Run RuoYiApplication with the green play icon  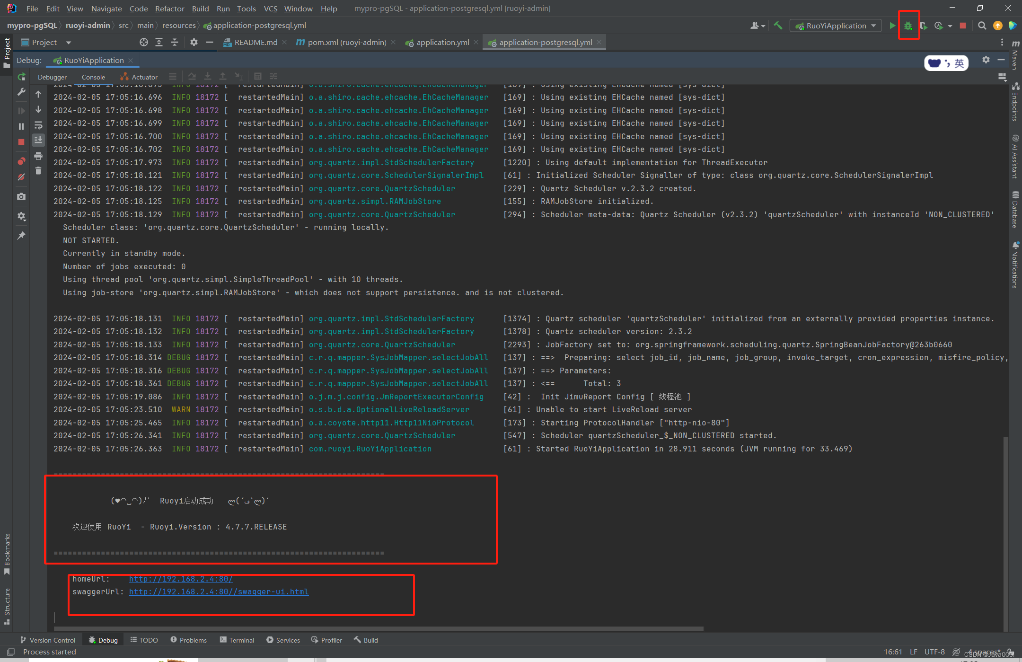click(x=892, y=26)
